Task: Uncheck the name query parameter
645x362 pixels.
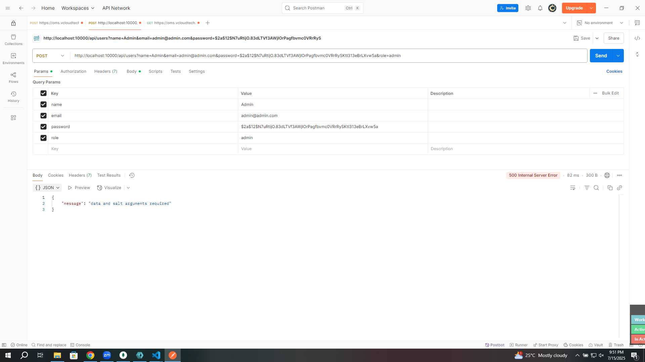Action: (43, 105)
